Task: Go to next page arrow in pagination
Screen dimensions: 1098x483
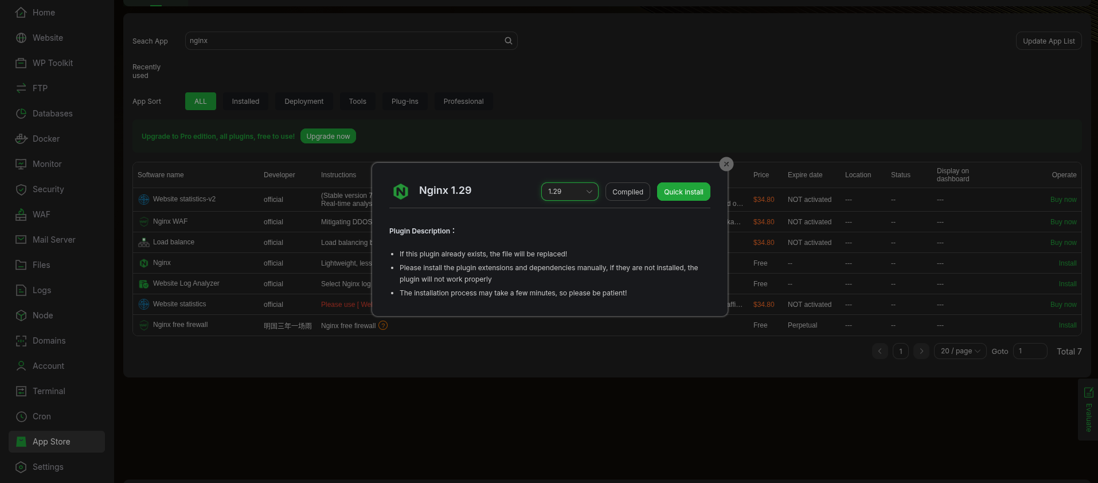Action: coord(921,351)
